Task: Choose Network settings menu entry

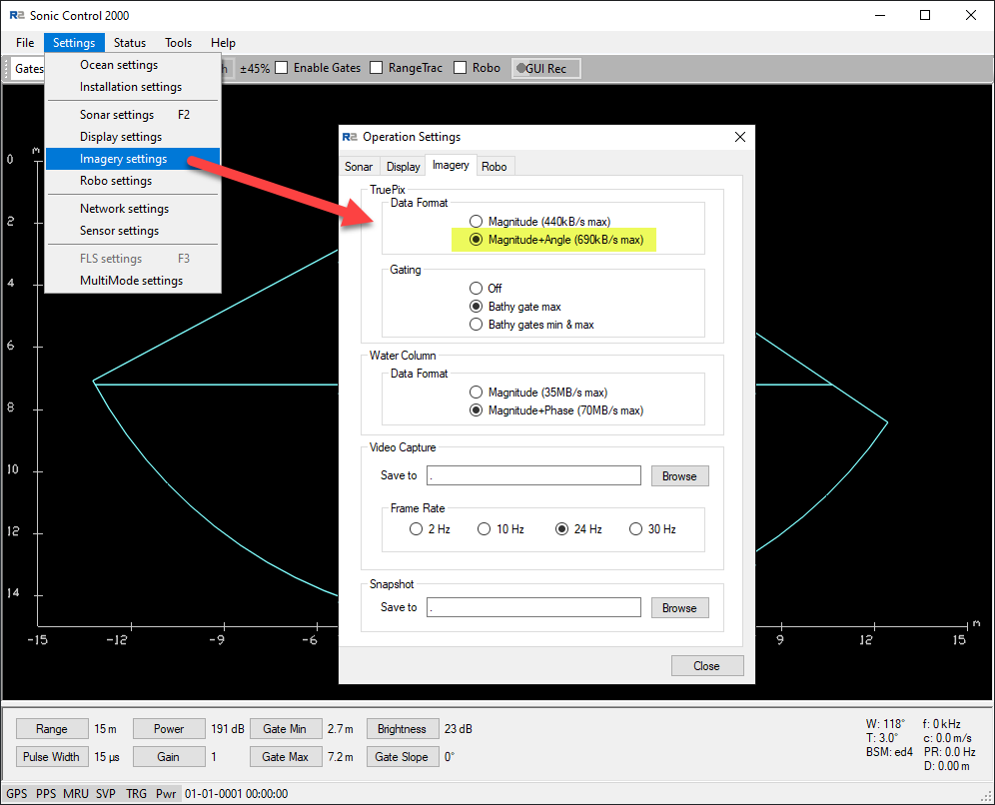Action: click(x=124, y=209)
